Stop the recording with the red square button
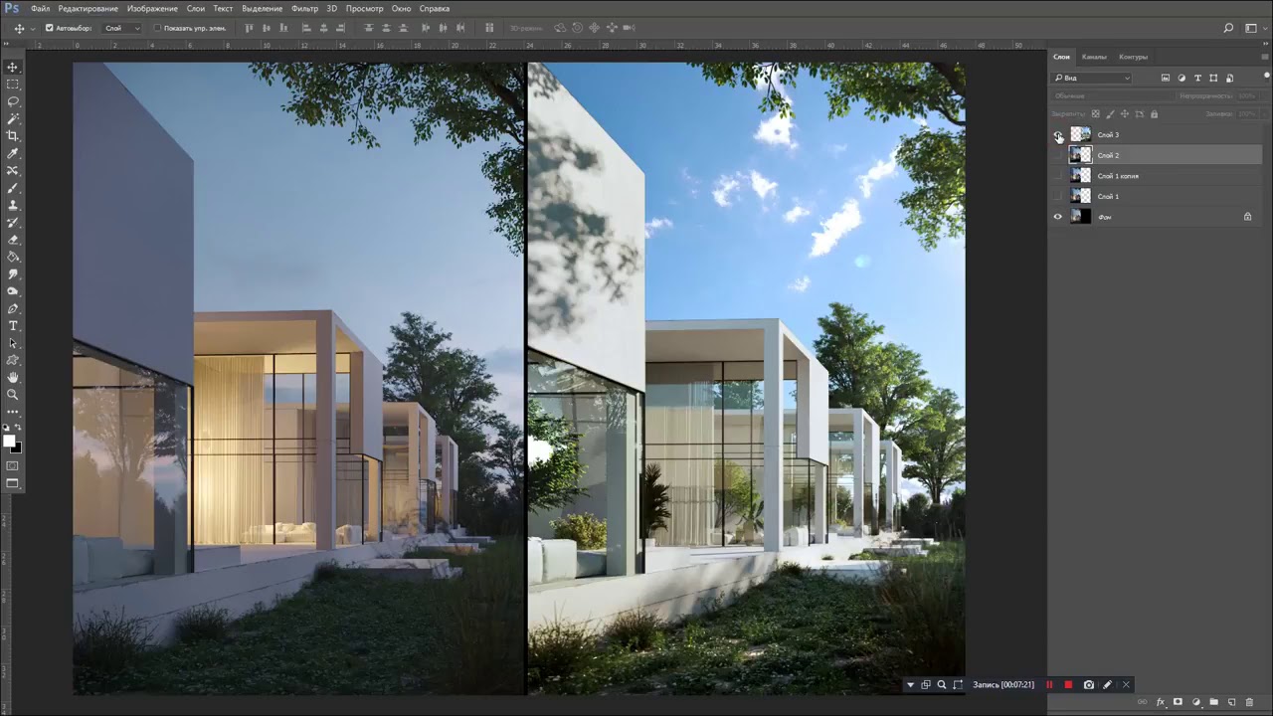 pyautogui.click(x=1068, y=685)
